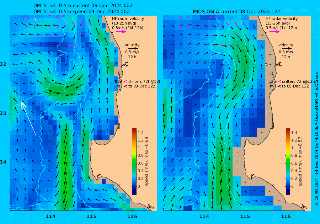Click the left colorbar '1.4' tick label

[140, 133]
